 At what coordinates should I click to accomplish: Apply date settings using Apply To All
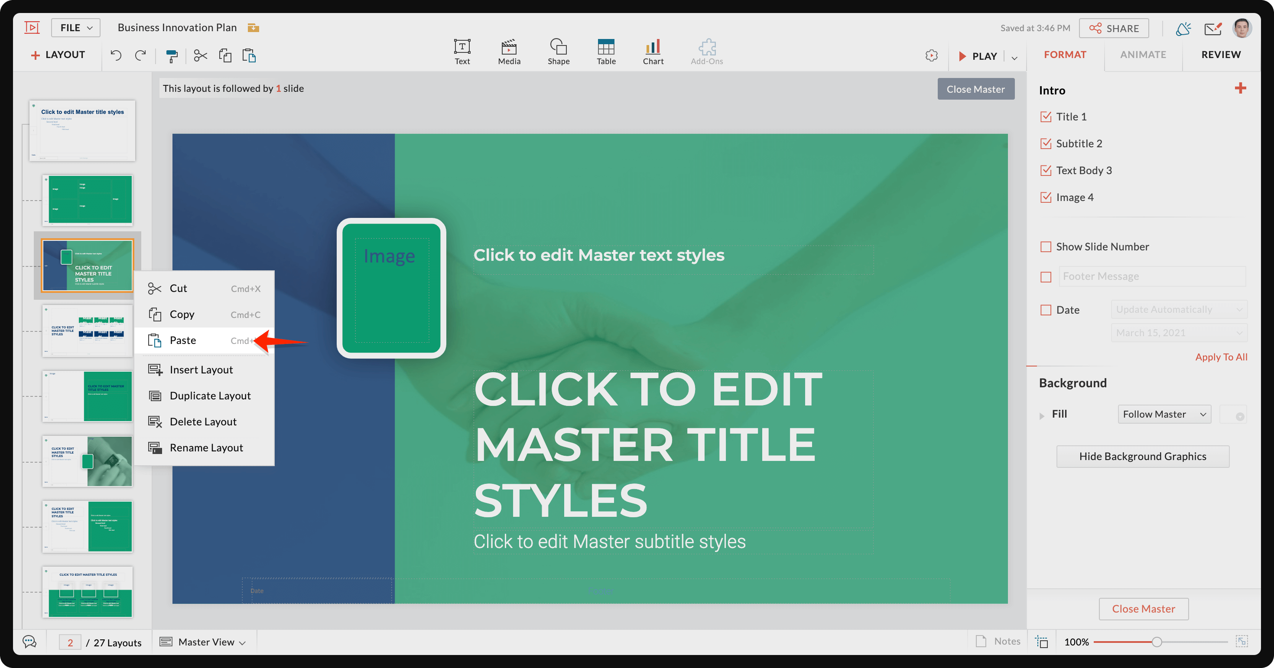pyautogui.click(x=1221, y=357)
